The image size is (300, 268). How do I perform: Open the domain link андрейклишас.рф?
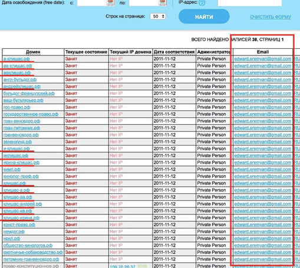pos(22,87)
